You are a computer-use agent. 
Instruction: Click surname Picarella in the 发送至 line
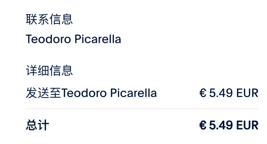133,93
